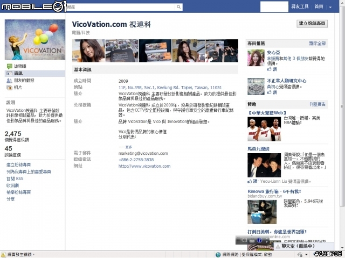Viewport: 345px width, 258px height.
Task: Click the 收回讚 unlike link
Action: pos(12,185)
